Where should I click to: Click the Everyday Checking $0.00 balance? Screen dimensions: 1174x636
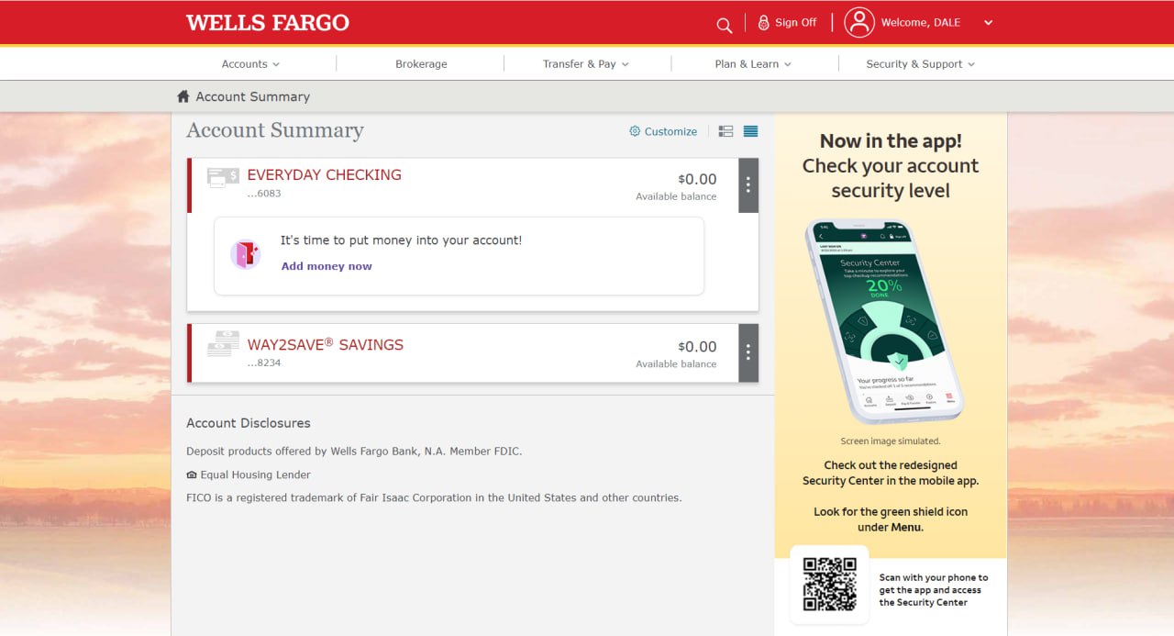[x=697, y=179]
